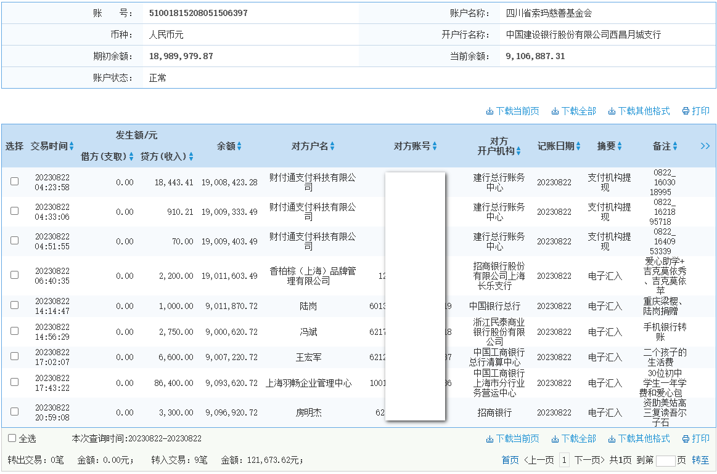The image size is (717, 474).
Task: Check the 陆岗 transaction row
Action: coord(15,305)
